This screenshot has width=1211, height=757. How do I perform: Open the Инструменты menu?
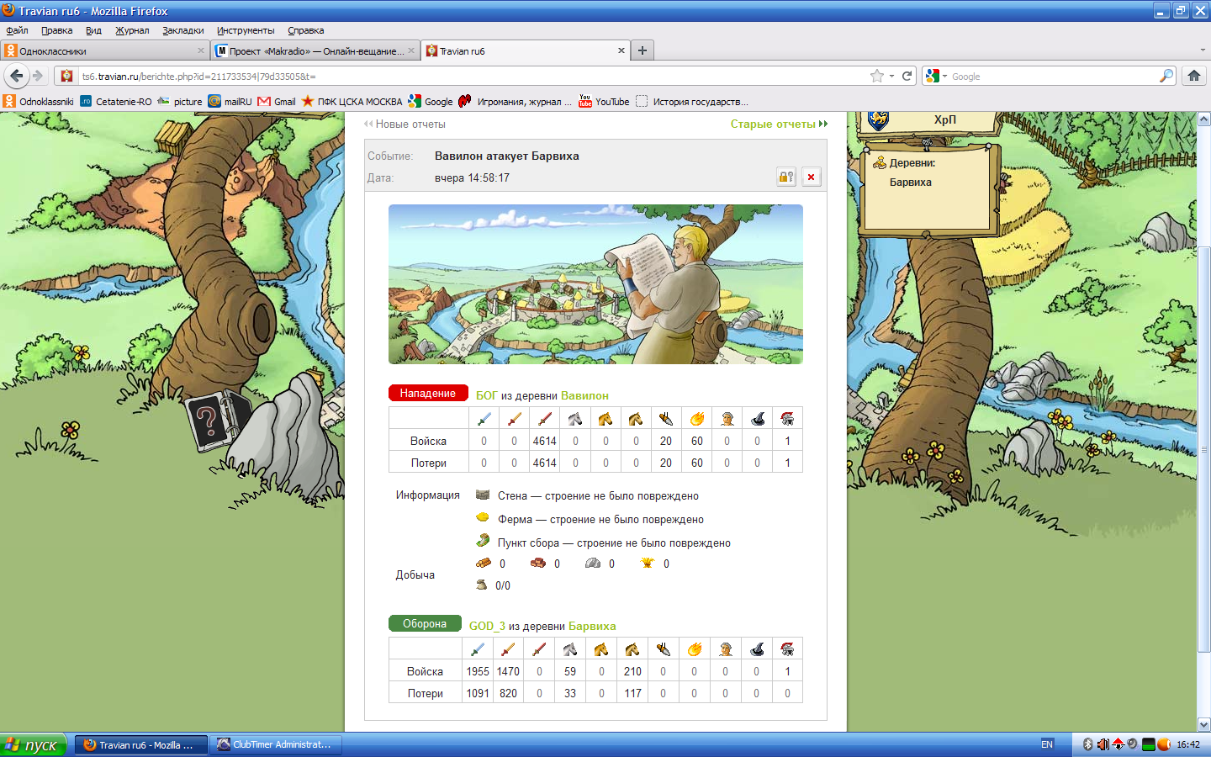point(246,30)
